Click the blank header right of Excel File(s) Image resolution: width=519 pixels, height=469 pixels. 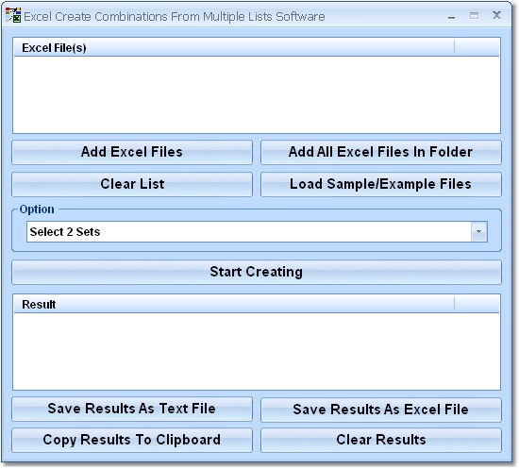pos(477,48)
